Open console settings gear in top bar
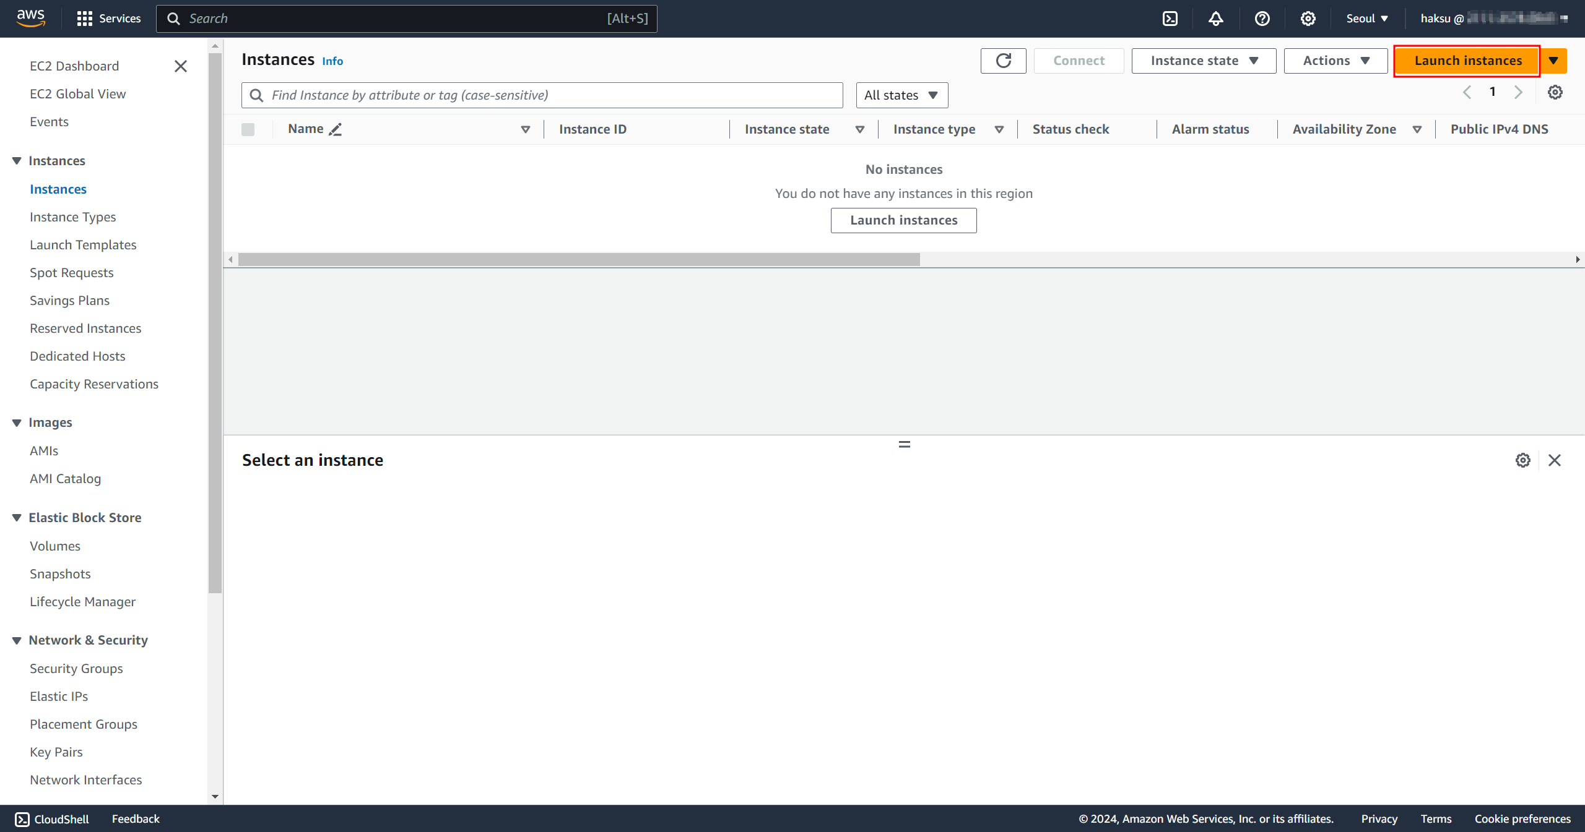The width and height of the screenshot is (1585, 832). coord(1308,19)
